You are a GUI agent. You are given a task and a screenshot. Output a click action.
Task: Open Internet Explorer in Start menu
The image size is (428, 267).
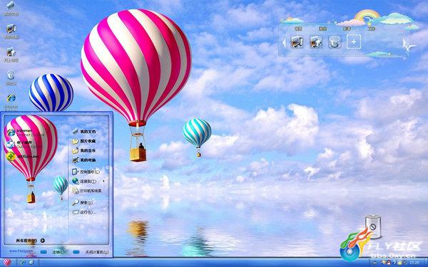25,132
